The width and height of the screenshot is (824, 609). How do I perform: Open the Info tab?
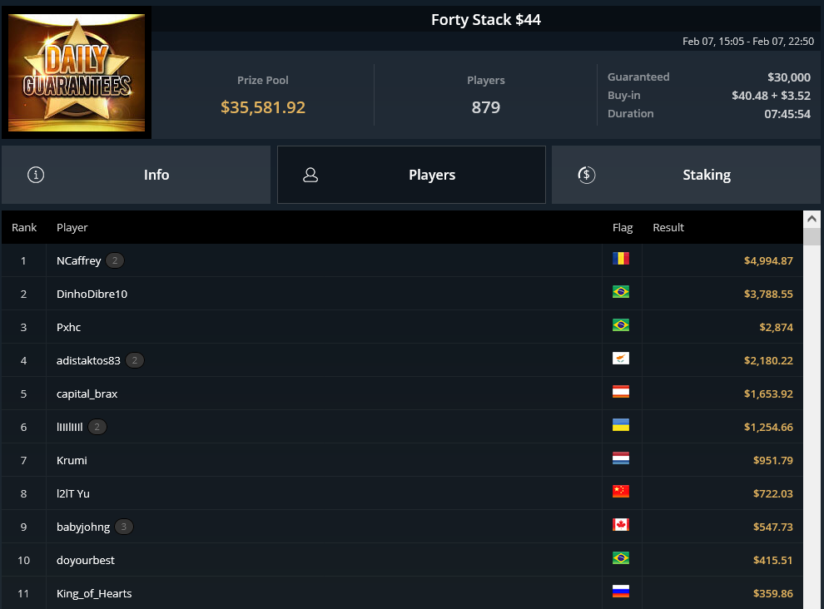pos(137,175)
